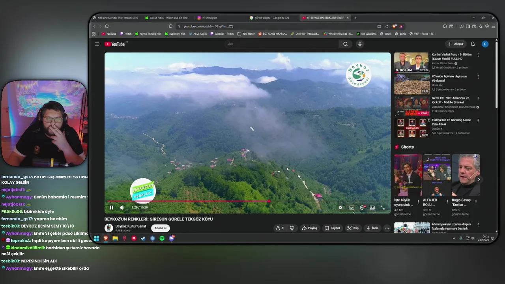Open the Wheel of Names bookmark
This screenshot has width=505, height=284.
(338, 34)
